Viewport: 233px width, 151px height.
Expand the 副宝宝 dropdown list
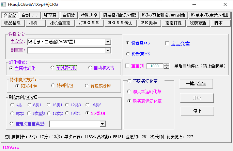pos(108,51)
